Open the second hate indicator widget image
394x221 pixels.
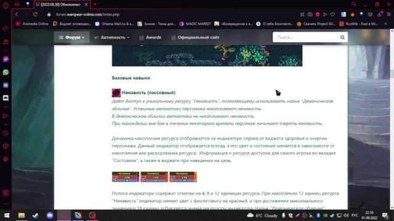pos(155,177)
